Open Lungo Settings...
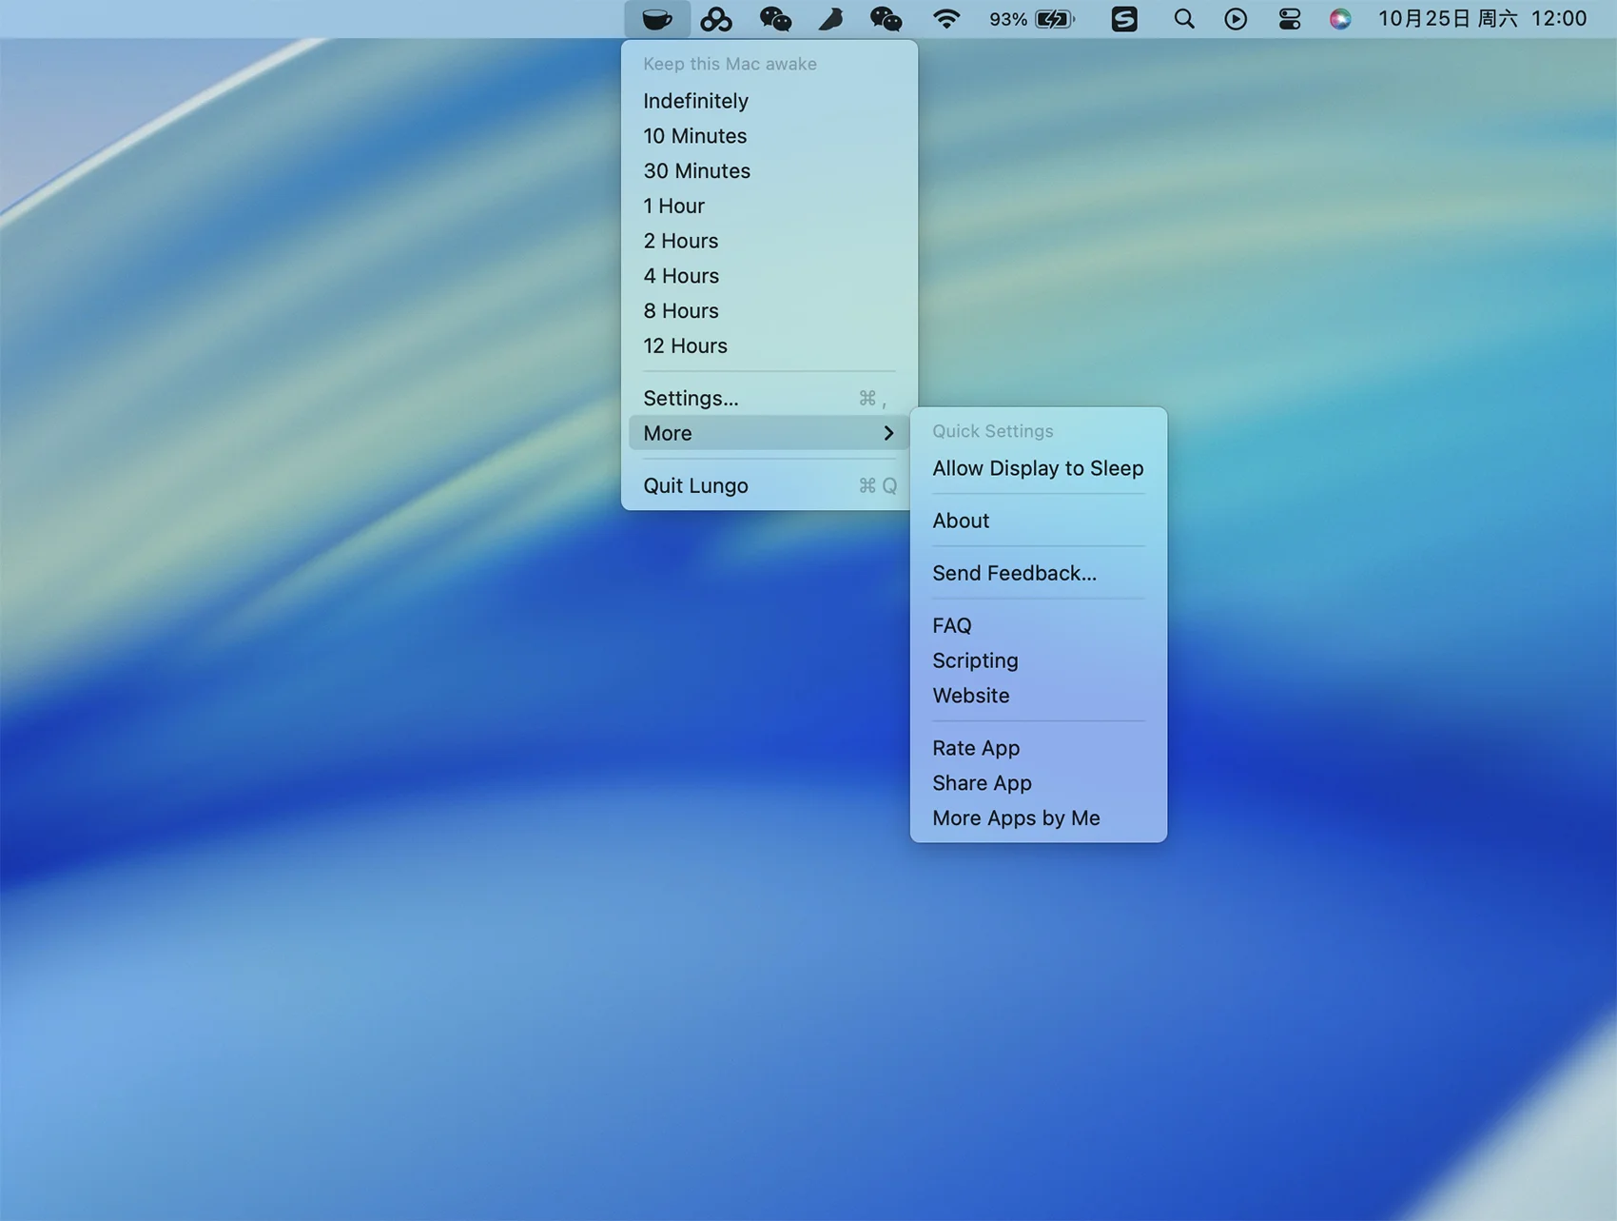 click(691, 399)
